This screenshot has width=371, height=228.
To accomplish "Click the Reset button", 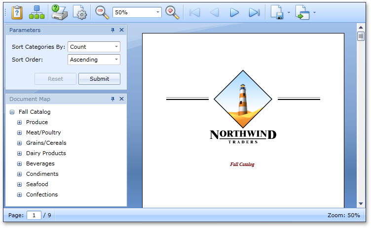I will tap(55, 79).
